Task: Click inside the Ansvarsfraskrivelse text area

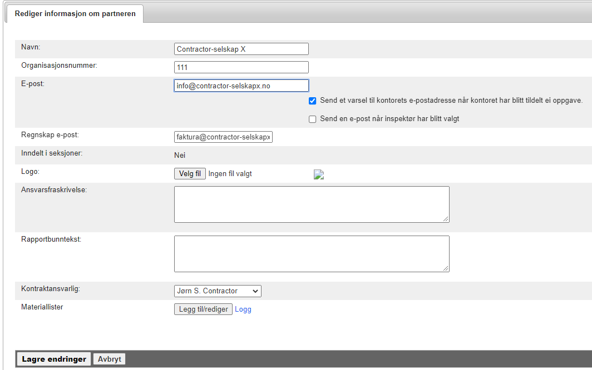Action: [x=312, y=204]
